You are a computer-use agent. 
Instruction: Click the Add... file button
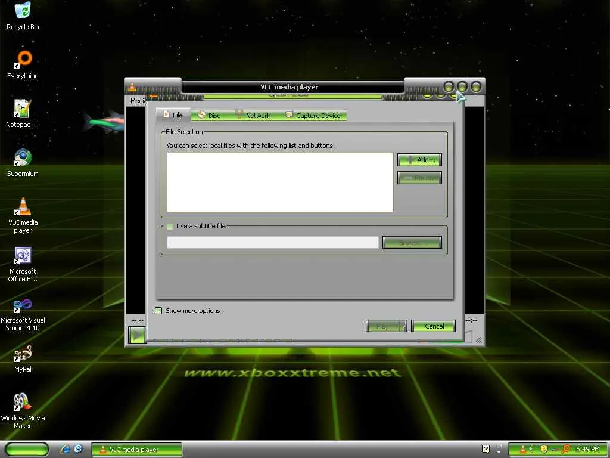pos(419,160)
